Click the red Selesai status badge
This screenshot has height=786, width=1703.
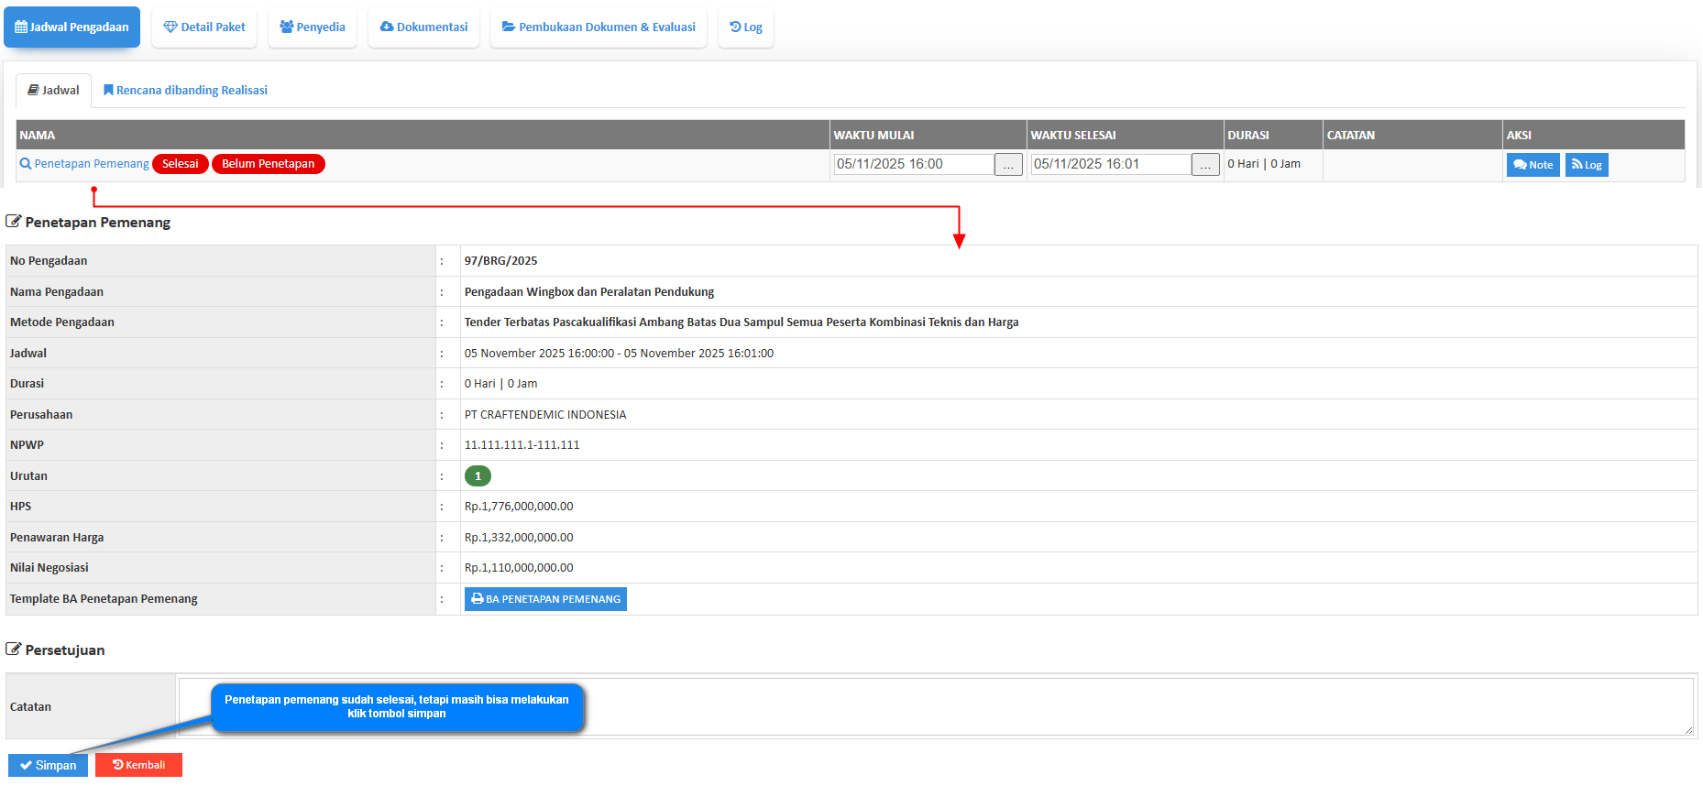(181, 164)
